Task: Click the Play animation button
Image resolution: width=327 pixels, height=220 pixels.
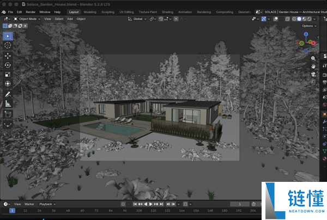Action: tap(150, 204)
